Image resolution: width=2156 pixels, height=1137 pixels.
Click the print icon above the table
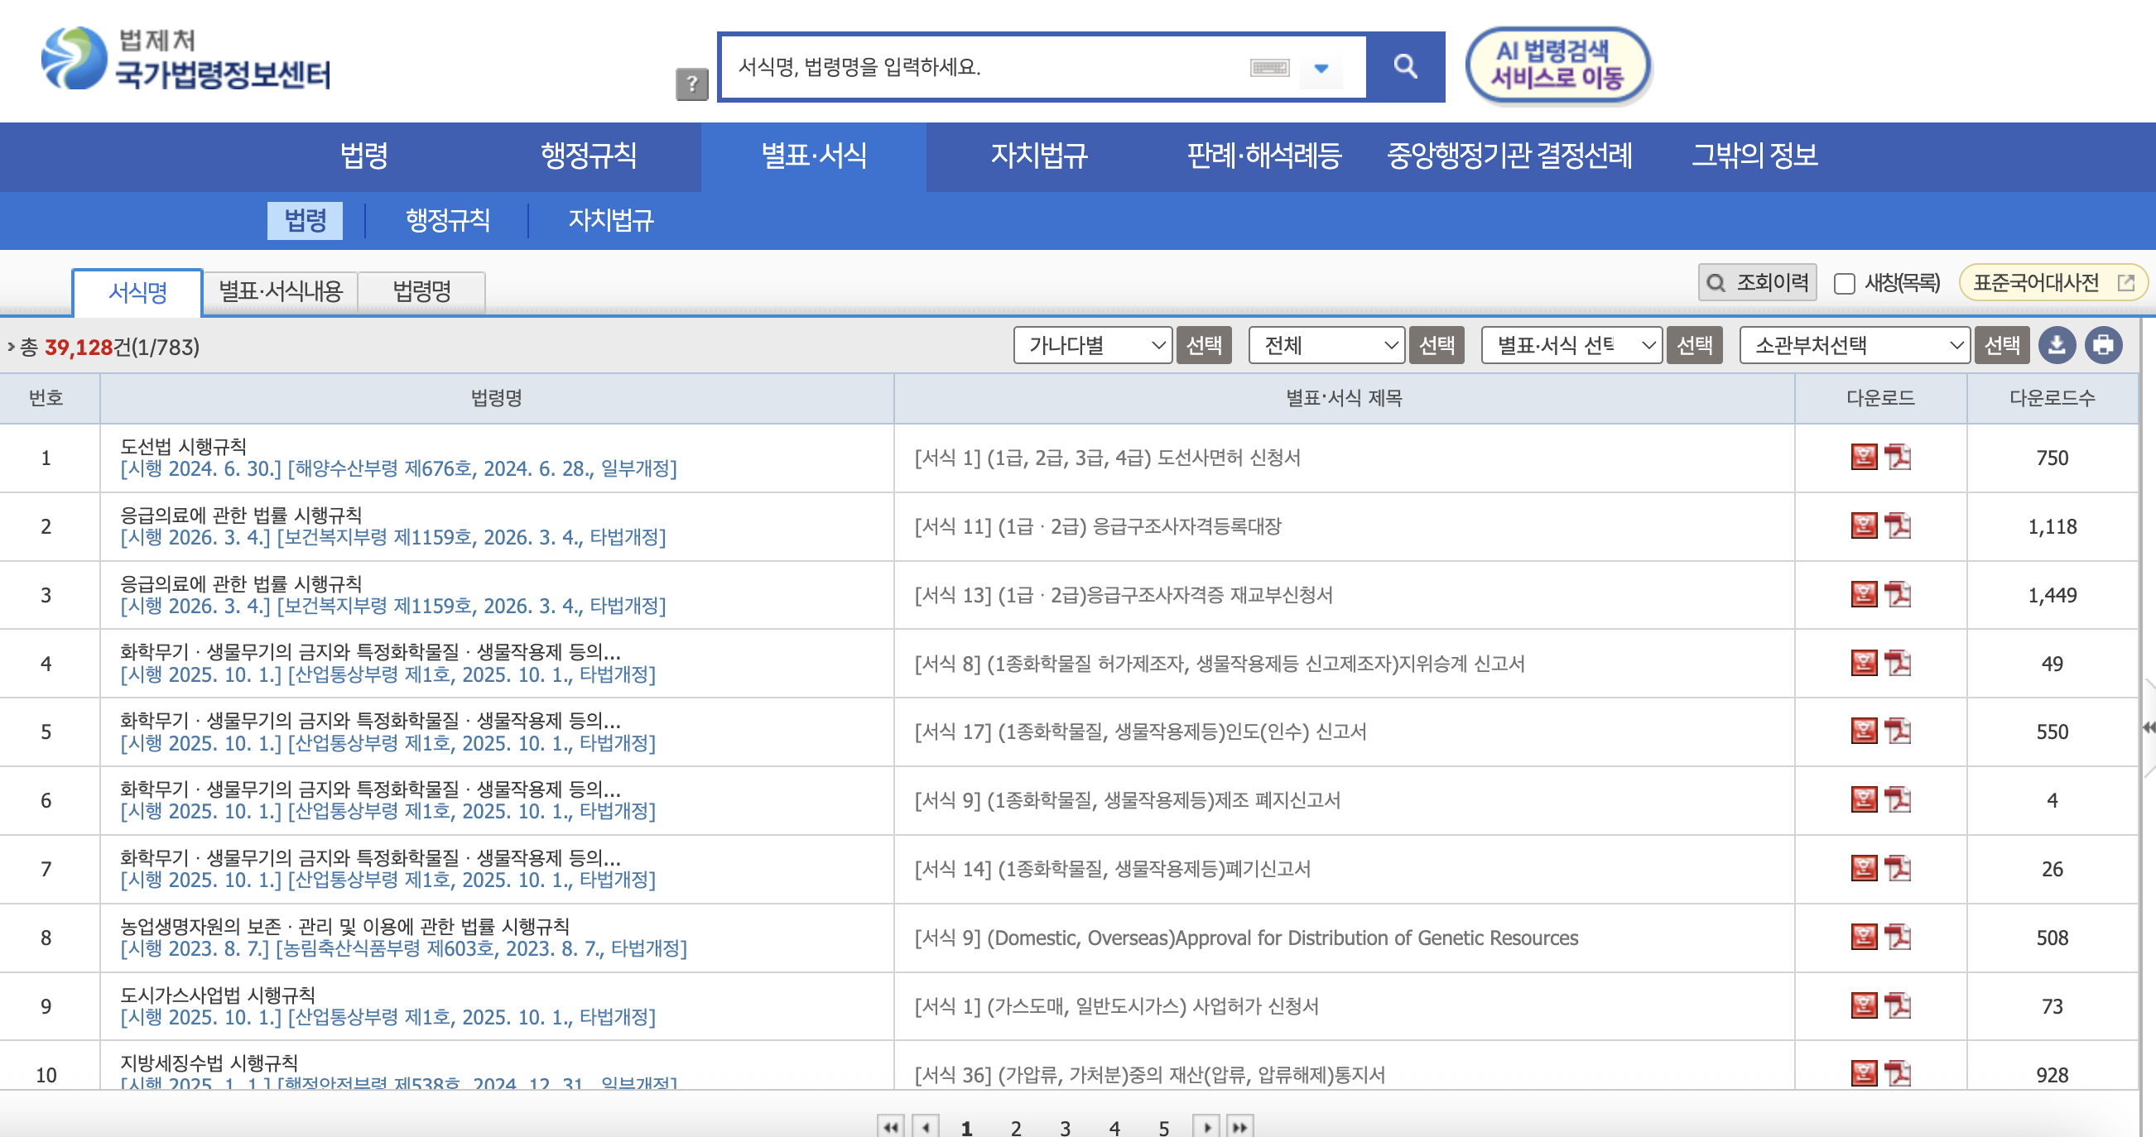(x=2103, y=346)
